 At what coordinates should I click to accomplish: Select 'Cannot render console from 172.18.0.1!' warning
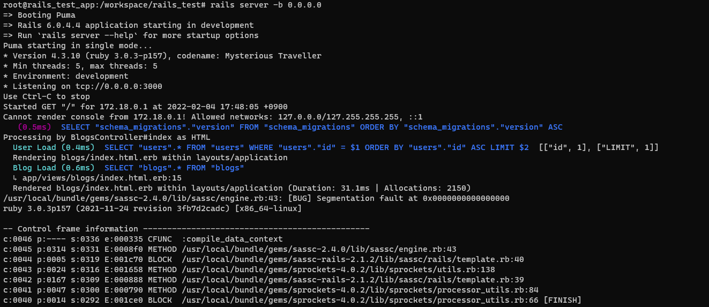(x=213, y=117)
